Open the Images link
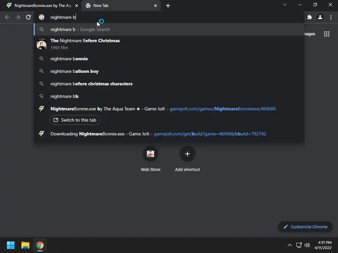 pos(310,34)
